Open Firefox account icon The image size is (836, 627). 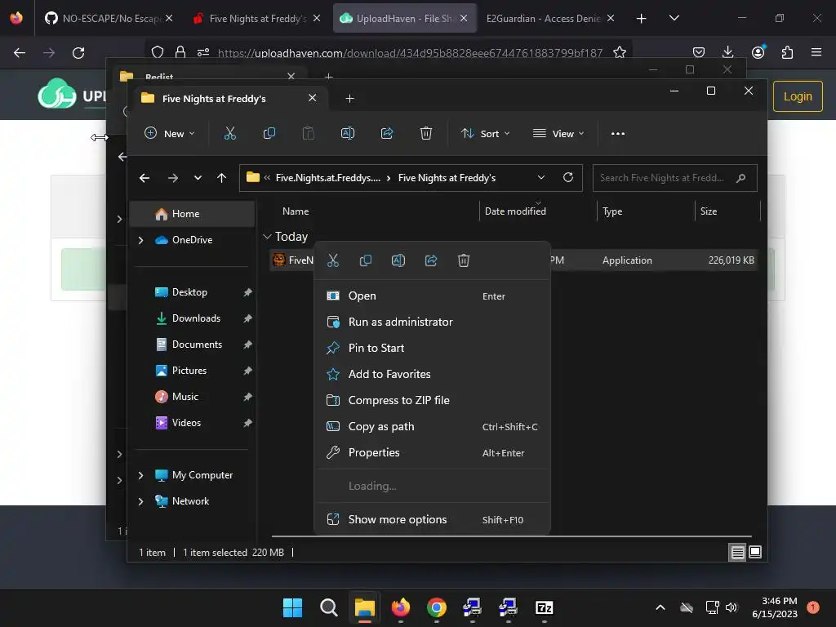click(758, 51)
